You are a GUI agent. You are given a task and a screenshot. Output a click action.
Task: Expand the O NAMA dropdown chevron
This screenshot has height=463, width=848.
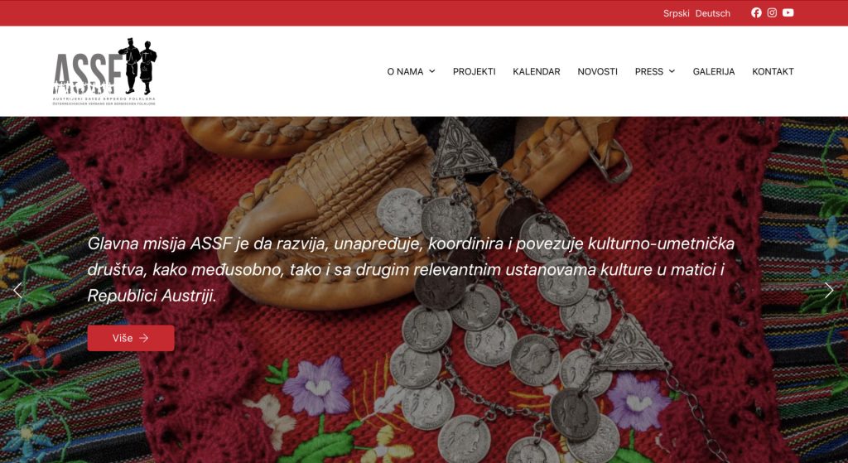(x=432, y=71)
